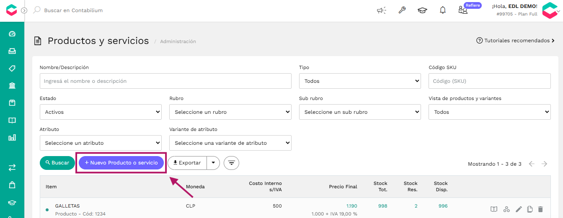Click the Nombre/Descripción input field
The height and width of the screenshot is (218, 563).
point(165,81)
